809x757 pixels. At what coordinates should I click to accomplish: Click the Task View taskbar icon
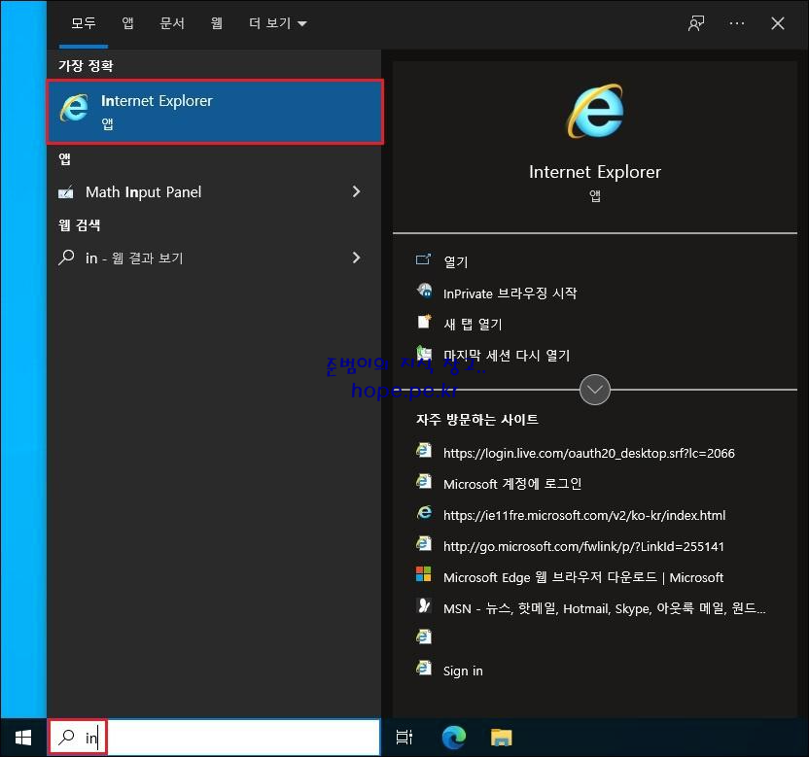coord(404,738)
